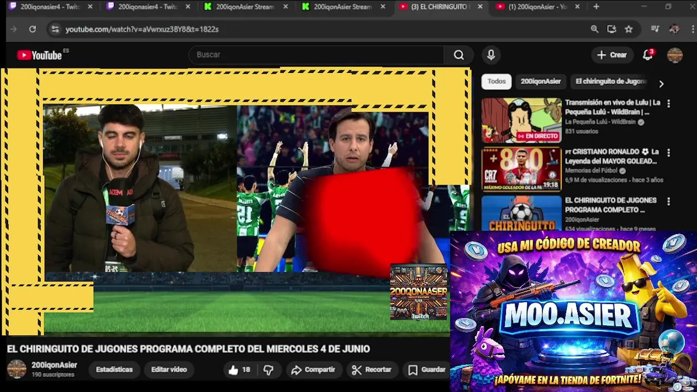
Task: Open the YouTube account avatar menu
Action: point(675,55)
